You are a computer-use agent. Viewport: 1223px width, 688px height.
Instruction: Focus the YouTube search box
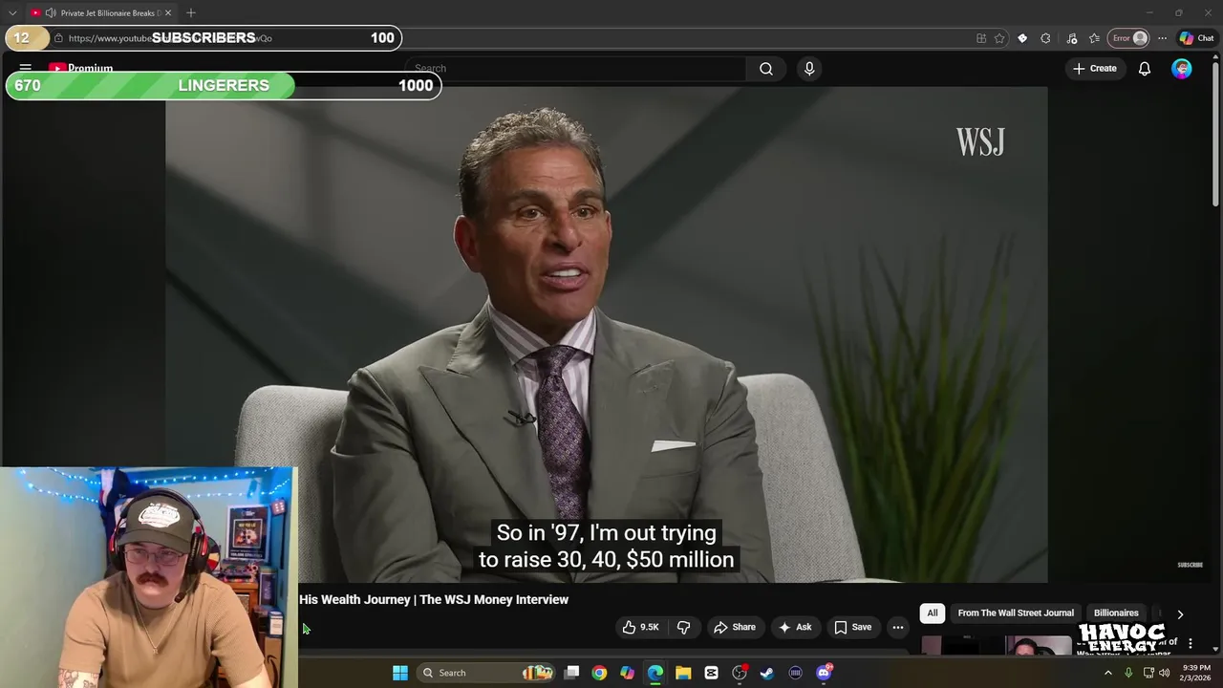click(576, 69)
